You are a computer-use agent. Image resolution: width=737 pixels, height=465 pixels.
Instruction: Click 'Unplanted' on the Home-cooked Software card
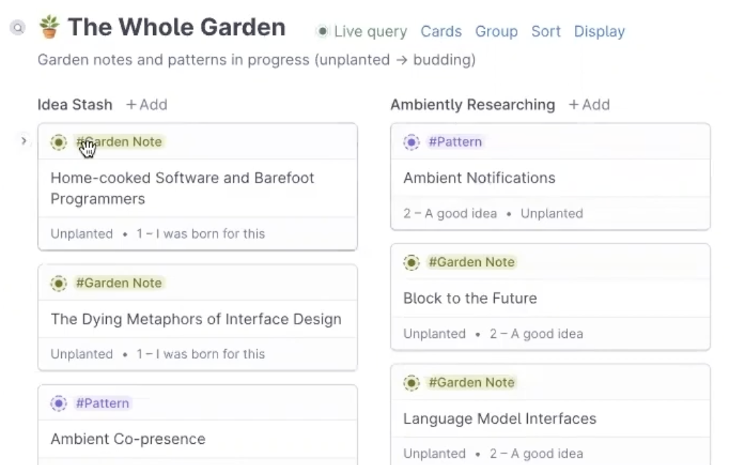pos(82,234)
